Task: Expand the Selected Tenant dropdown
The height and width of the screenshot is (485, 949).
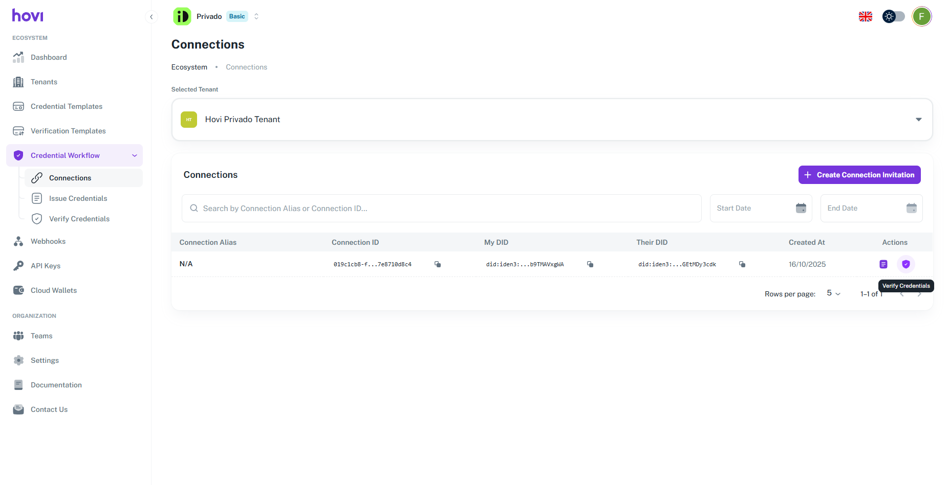Action: click(x=919, y=120)
